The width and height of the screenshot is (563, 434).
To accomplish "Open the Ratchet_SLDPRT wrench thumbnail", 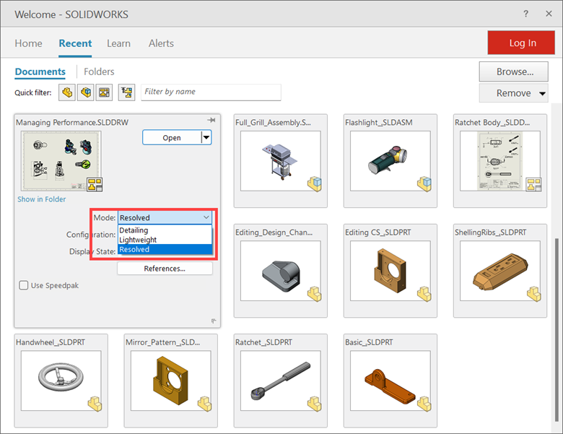I will tap(281, 381).
